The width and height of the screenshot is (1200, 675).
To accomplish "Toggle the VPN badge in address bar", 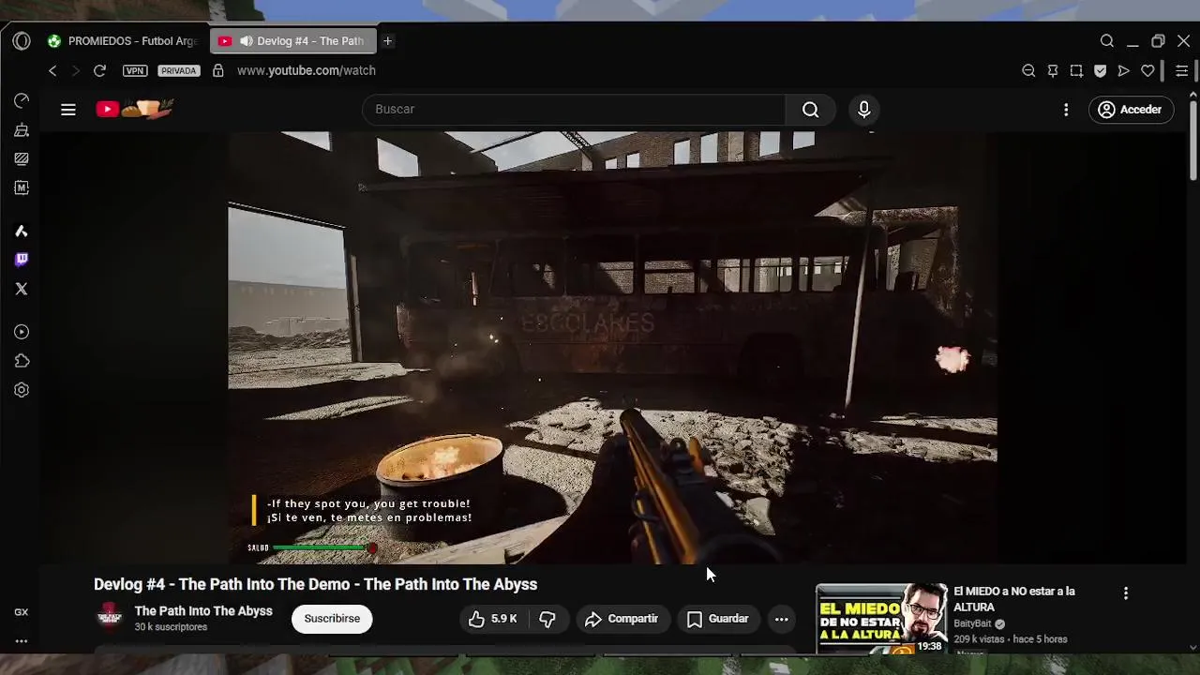I will click(135, 70).
